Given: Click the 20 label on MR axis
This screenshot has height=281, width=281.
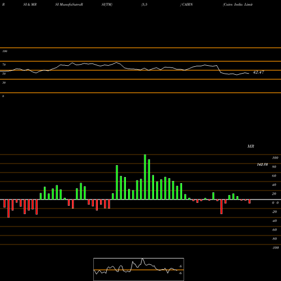Looking at the screenshot, I should [x=274, y=194].
